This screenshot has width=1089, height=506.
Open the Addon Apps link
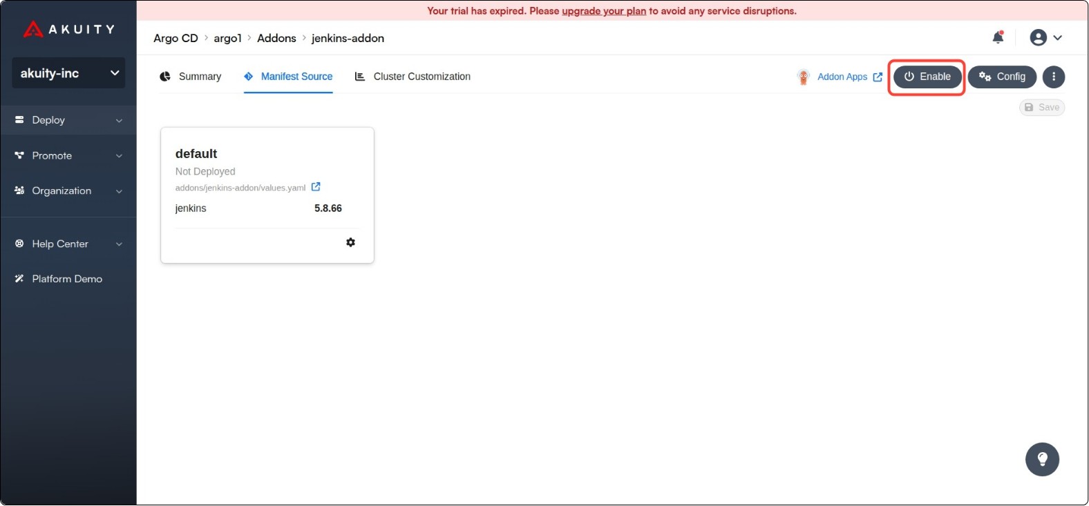(849, 77)
